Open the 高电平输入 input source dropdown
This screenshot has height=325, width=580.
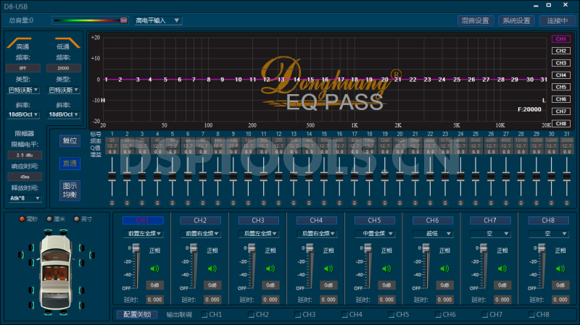click(x=158, y=20)
